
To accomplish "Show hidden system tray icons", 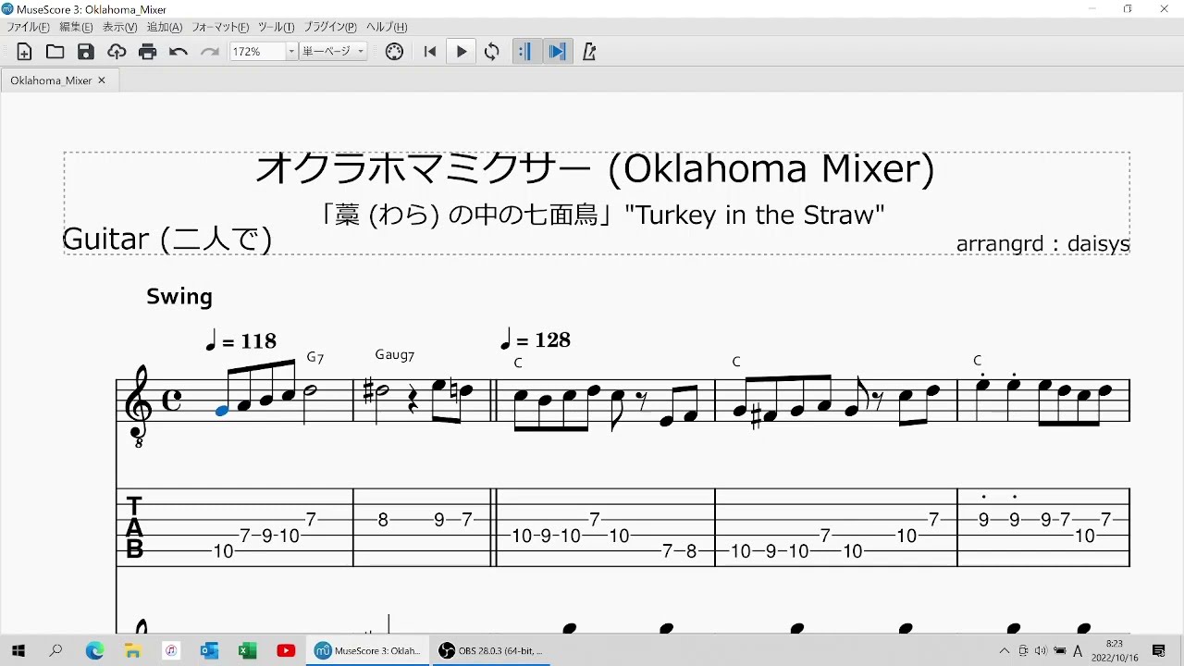I will click(1005, 651).
